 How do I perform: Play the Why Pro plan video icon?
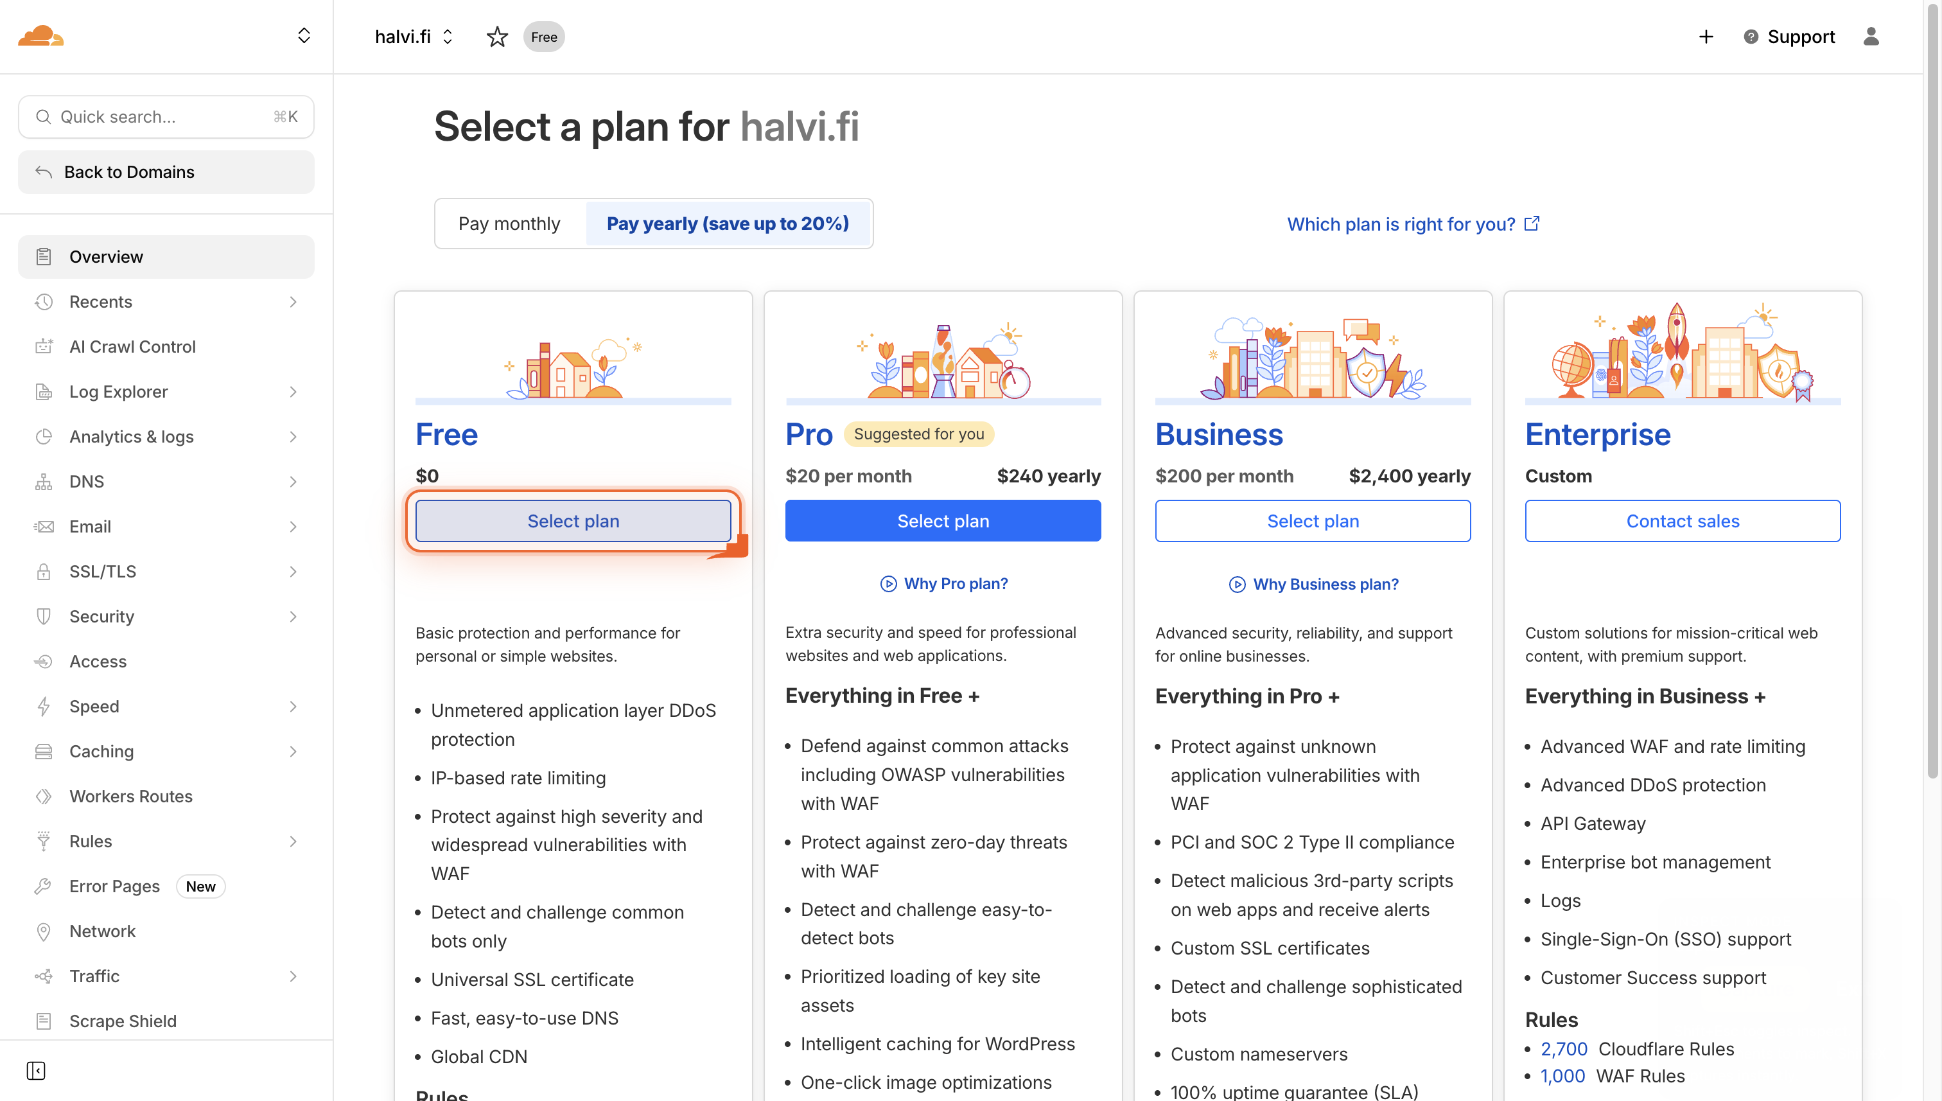[888, 584]
